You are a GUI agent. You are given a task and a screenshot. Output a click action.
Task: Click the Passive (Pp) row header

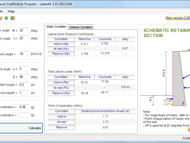coord(61,93)
